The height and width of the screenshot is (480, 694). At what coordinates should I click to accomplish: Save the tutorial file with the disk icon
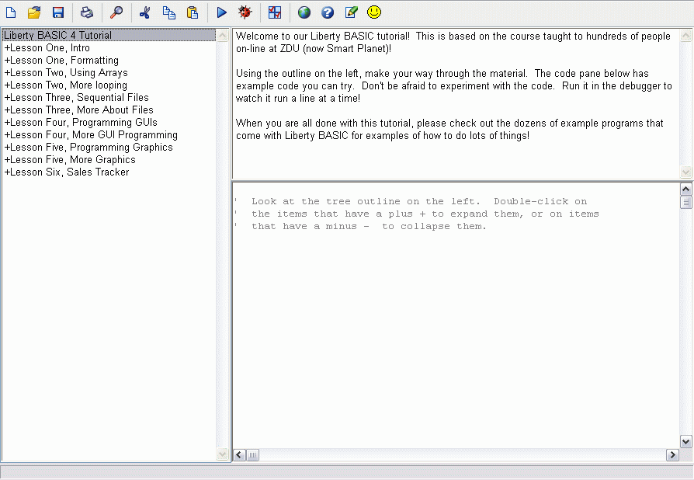point(57,12)
